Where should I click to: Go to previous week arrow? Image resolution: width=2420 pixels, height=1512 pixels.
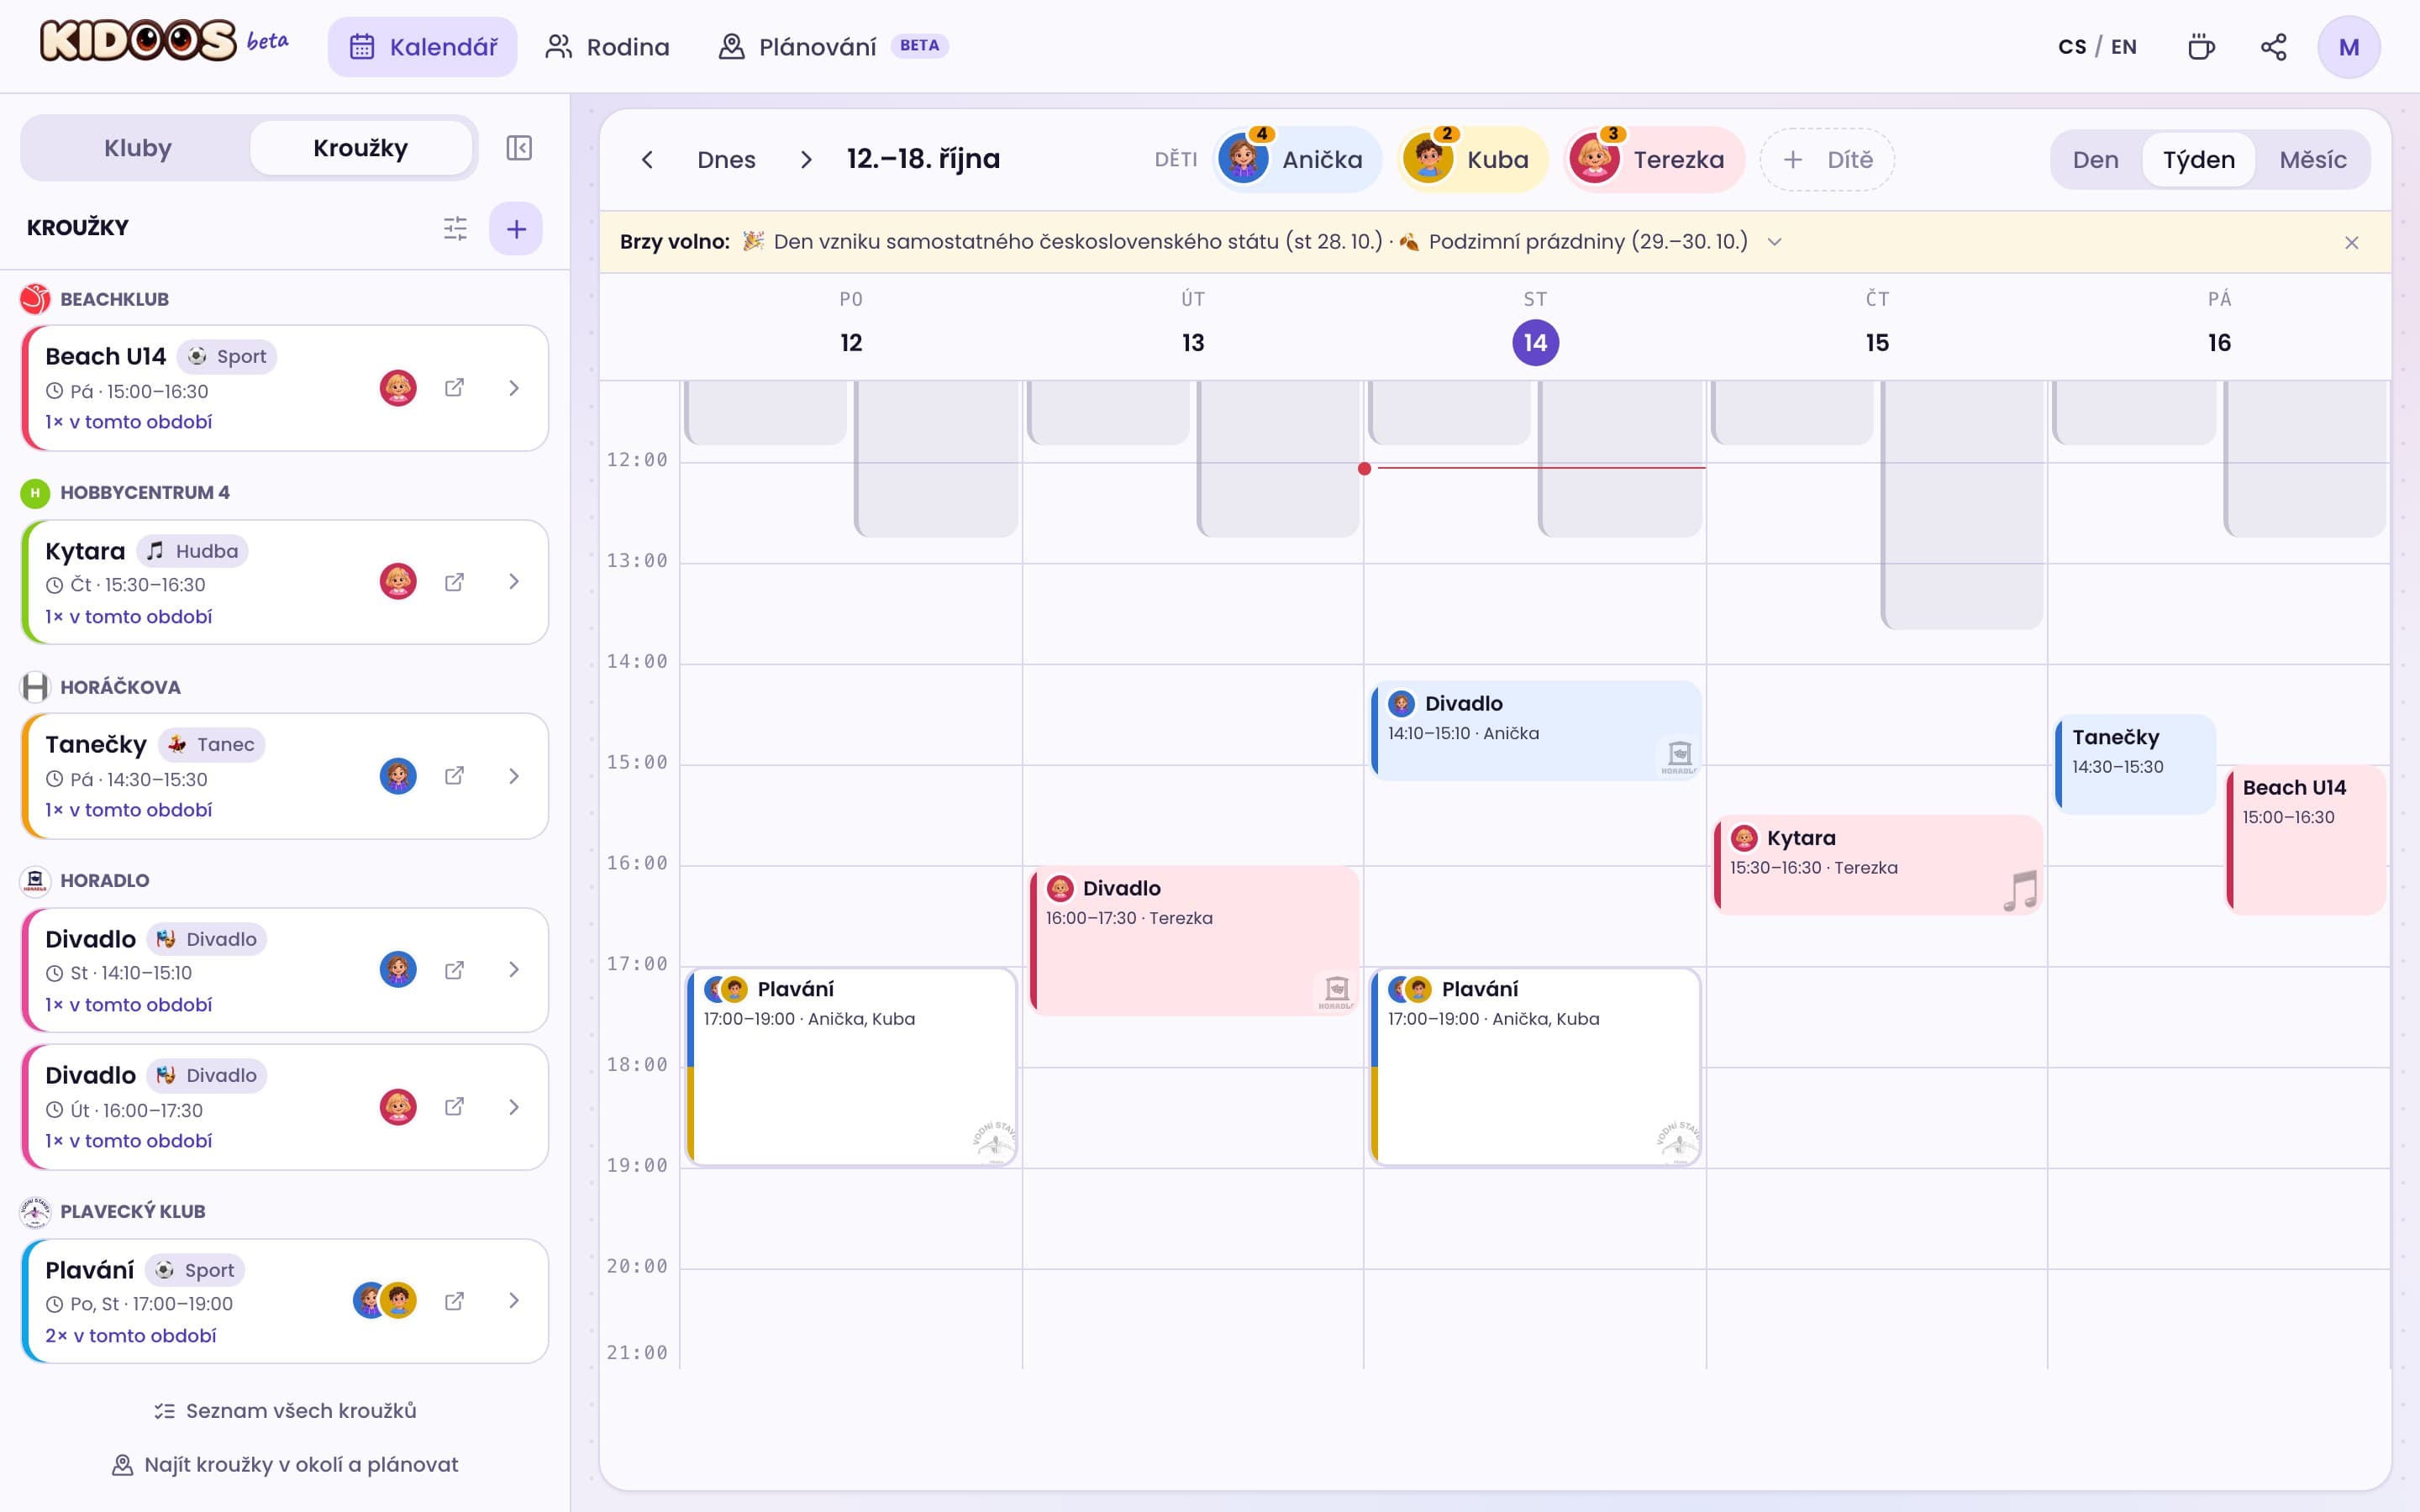pos(647,160)
